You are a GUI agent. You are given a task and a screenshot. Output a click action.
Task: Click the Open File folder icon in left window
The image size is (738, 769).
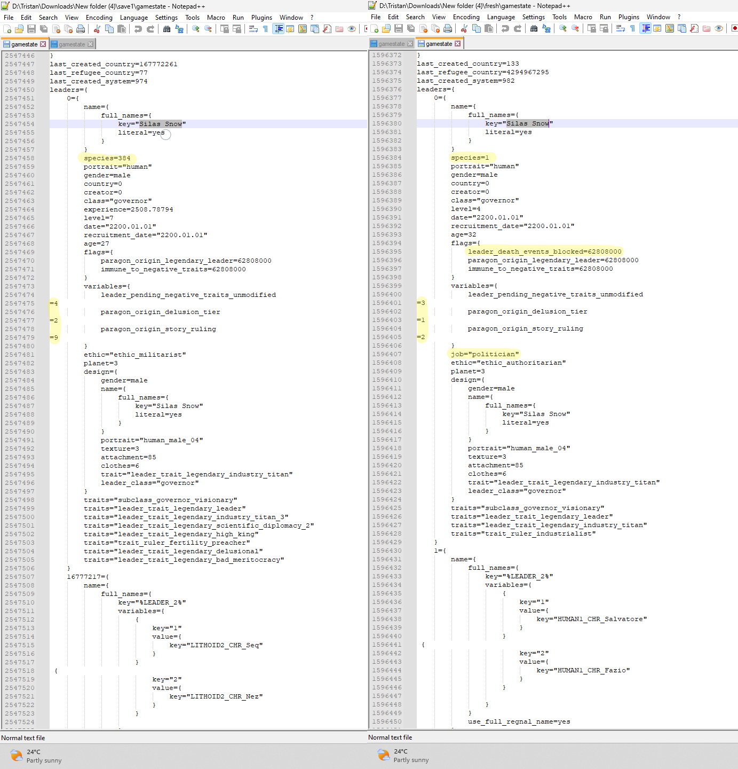point(19,29)
